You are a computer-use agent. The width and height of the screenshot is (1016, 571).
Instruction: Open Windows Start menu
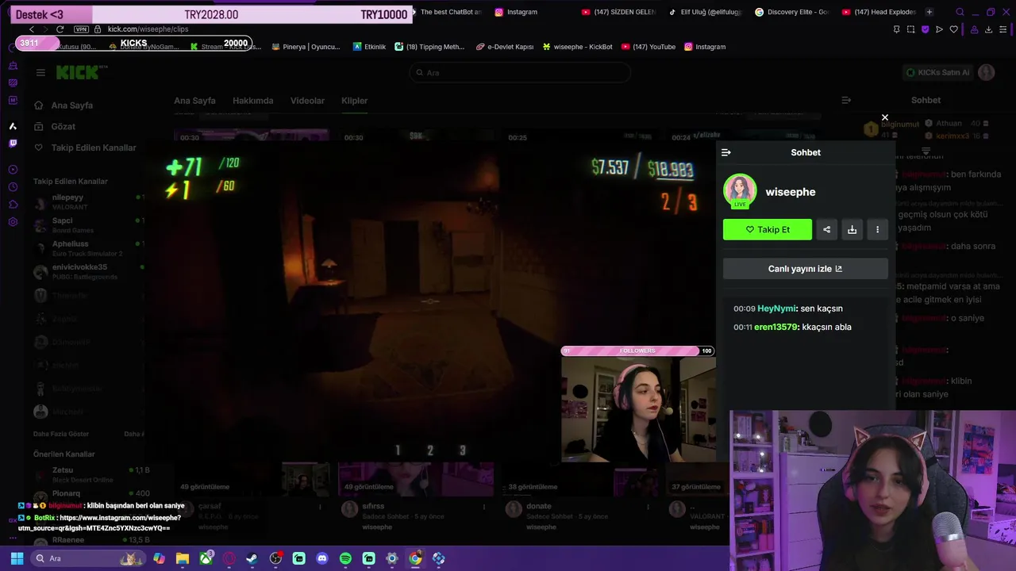17,558
